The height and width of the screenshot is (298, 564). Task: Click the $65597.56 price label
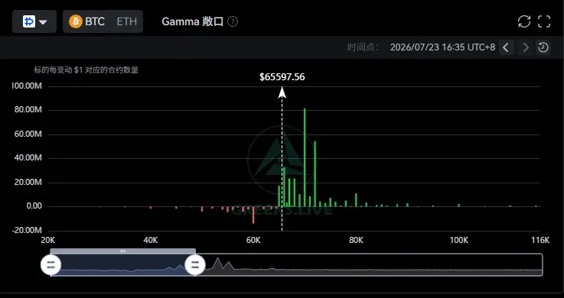[282, 77]
